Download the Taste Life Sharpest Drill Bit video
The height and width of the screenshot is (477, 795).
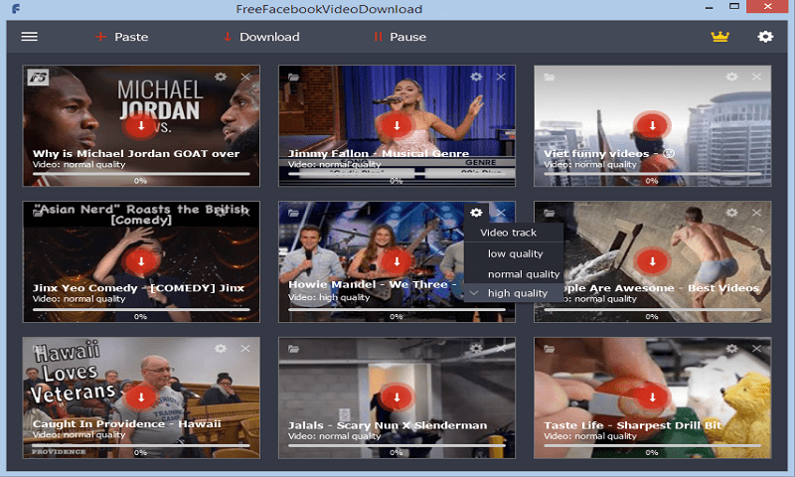(652, 397)
